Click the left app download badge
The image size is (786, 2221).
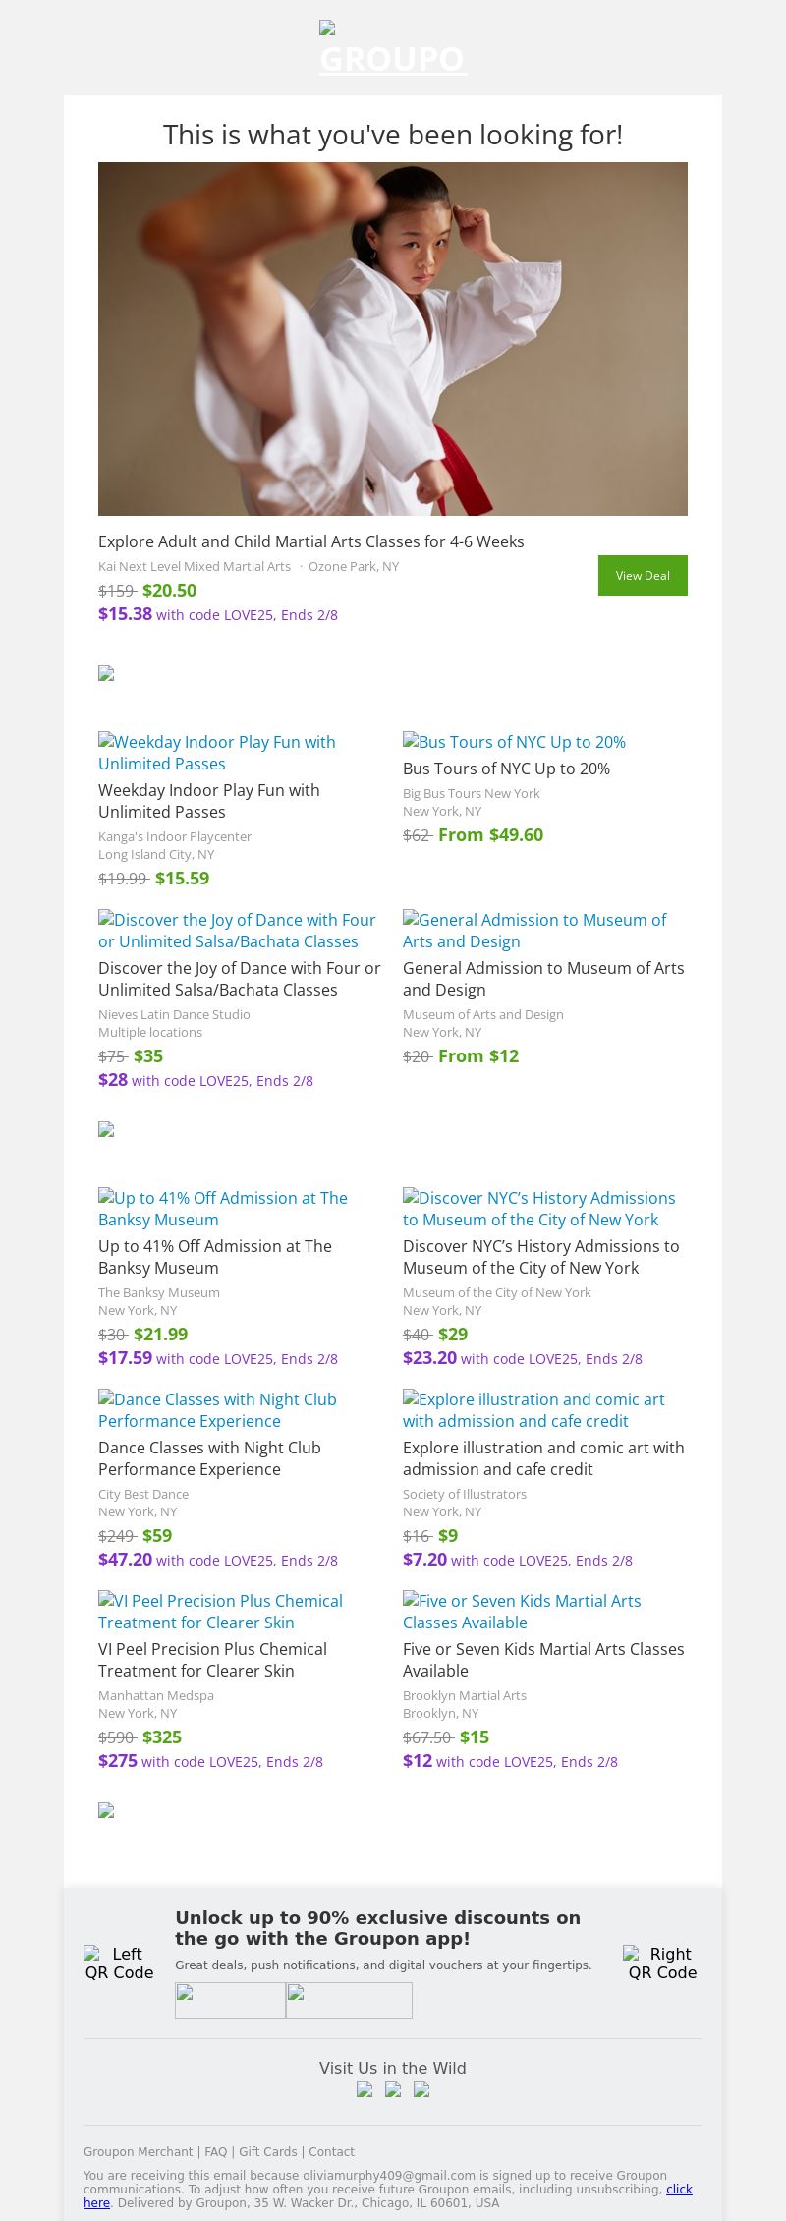click(230, 2000)
